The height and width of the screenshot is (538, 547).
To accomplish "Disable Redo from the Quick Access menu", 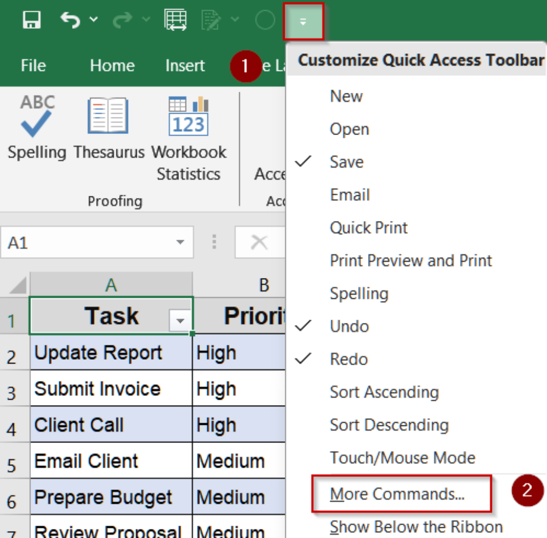I will [348, 359].
